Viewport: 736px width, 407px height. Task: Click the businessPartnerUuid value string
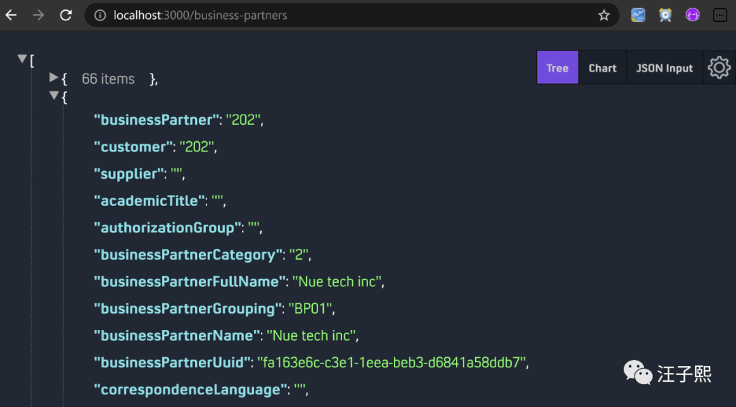[x=392, y=363]
